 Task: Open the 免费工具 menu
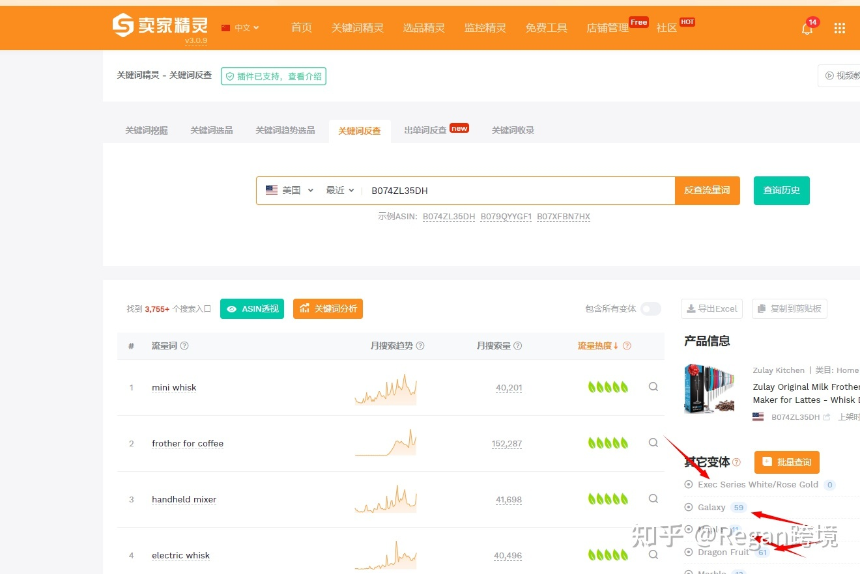pos(546,27)
